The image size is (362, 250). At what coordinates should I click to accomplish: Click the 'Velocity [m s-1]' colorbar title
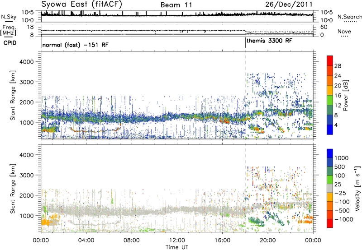point(357,188)
